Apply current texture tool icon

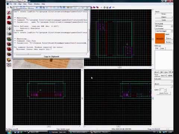tap(9, 44)
